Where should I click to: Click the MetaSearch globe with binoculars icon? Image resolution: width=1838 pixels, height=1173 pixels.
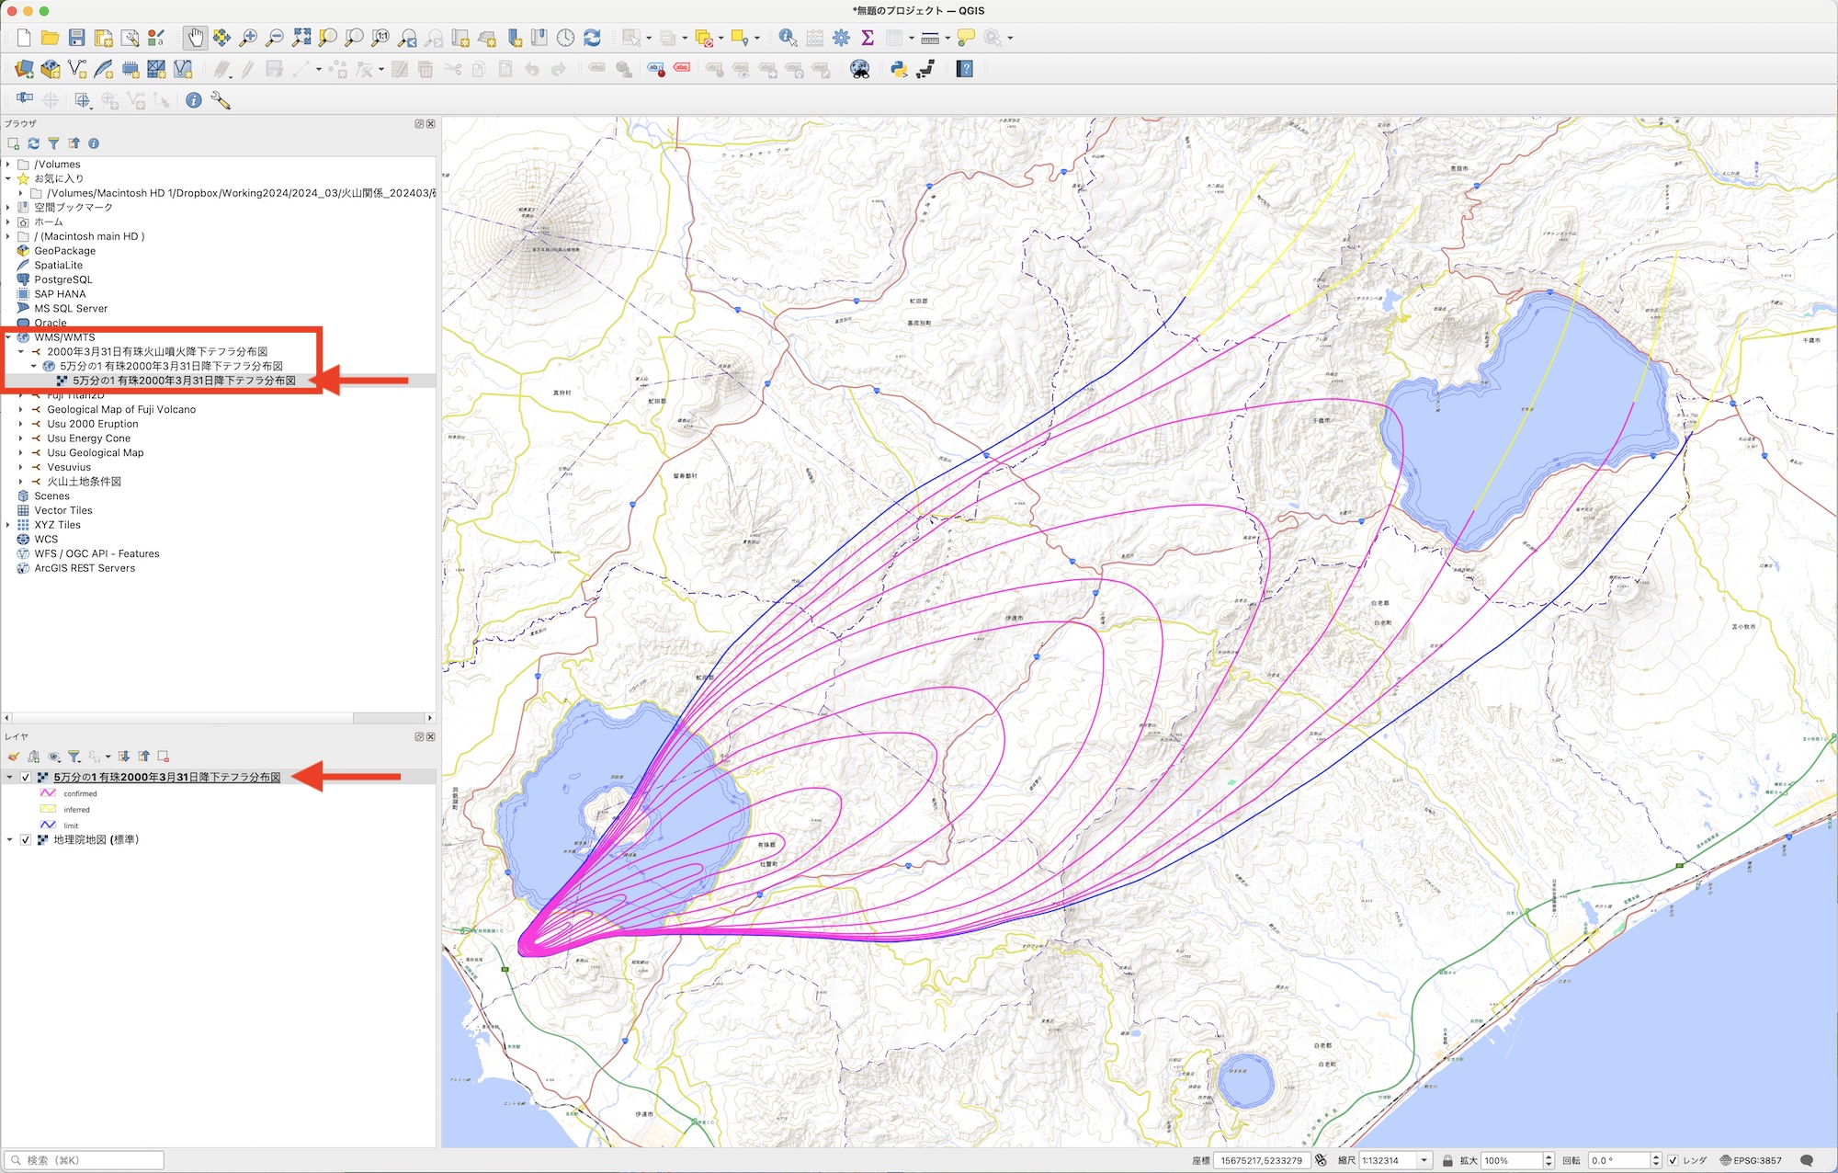[x=860, y=69]
